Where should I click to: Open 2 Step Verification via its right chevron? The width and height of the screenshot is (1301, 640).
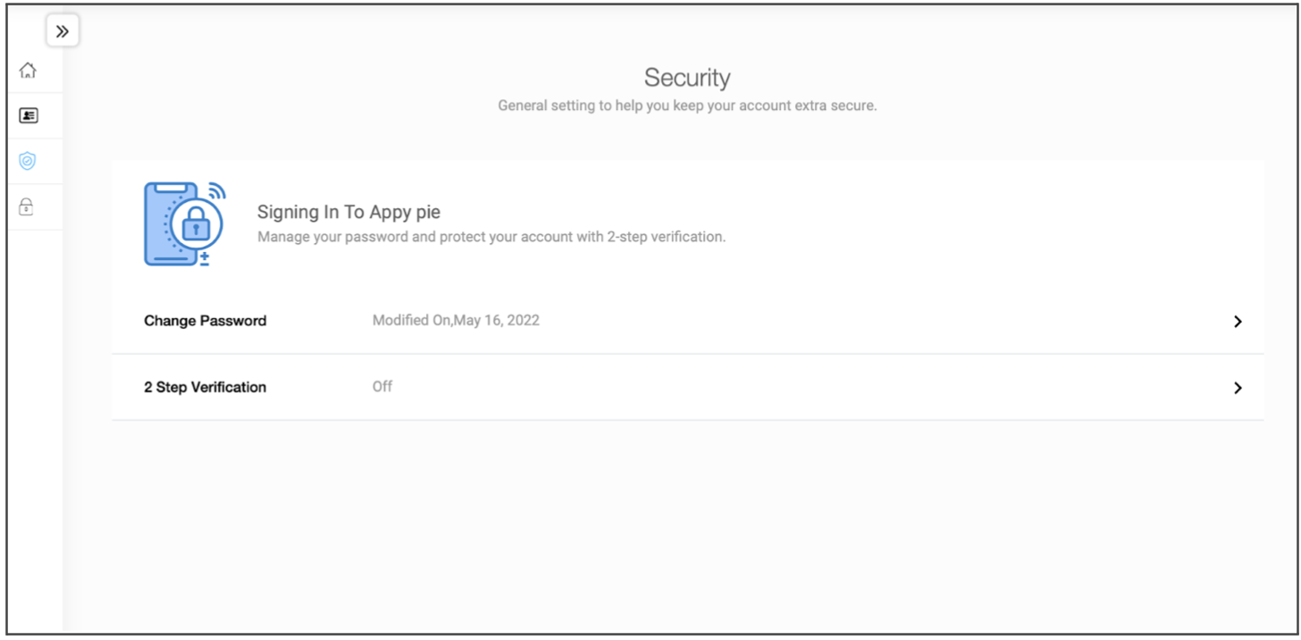[1238, 388]
